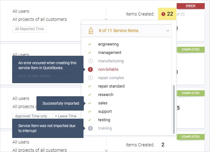
Task: Select the support service item
Action: click(x=105, y=112)
